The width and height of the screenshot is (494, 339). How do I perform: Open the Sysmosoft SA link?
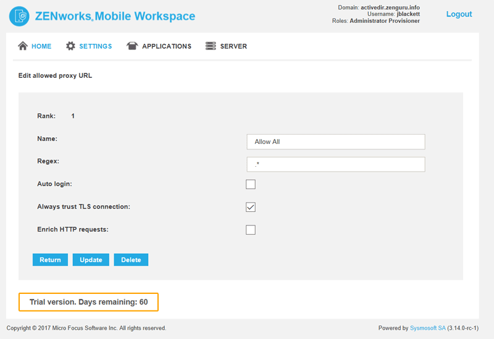pyautogui.click(x=427, y=328)
